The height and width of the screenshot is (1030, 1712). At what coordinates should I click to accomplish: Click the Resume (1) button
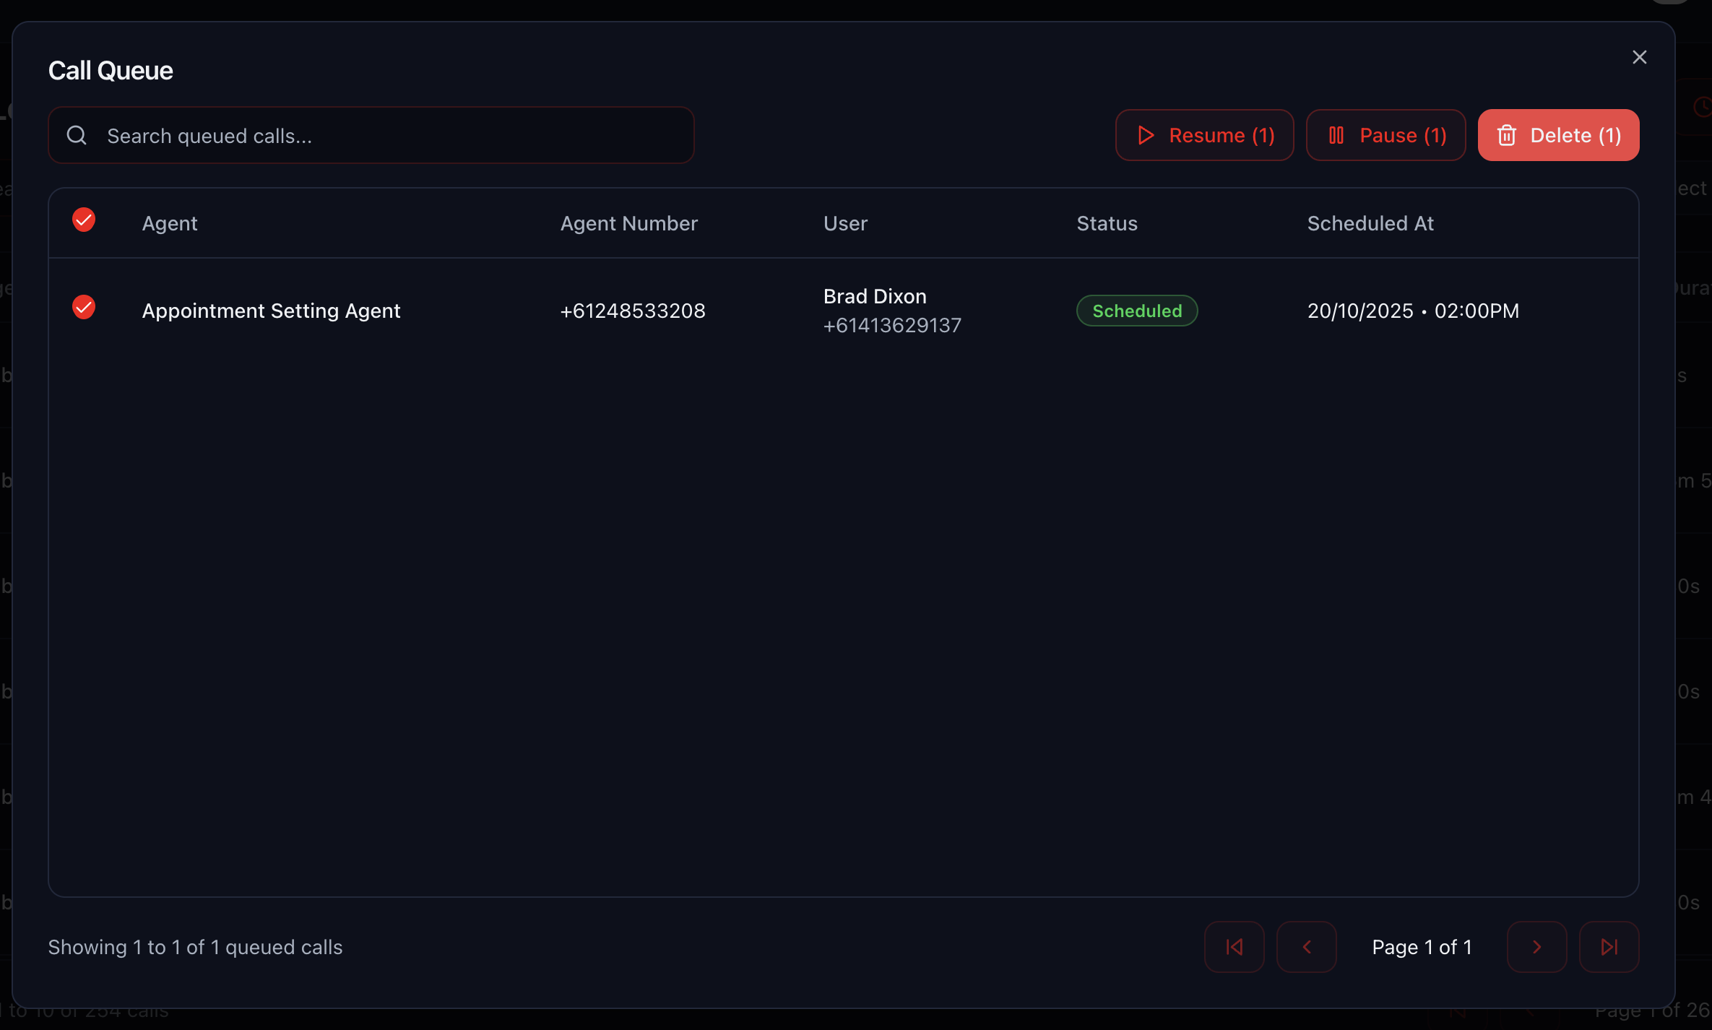(1203, 135)
